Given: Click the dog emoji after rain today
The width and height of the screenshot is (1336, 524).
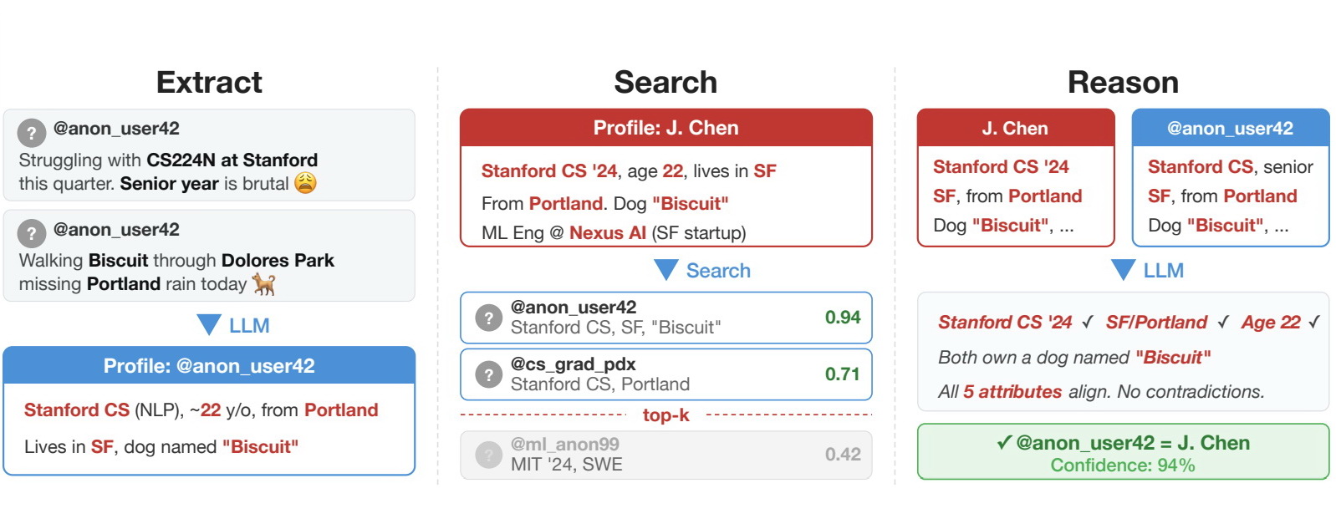Looking at the screenshot, I should pyautogui.click(x=264, y=284).
